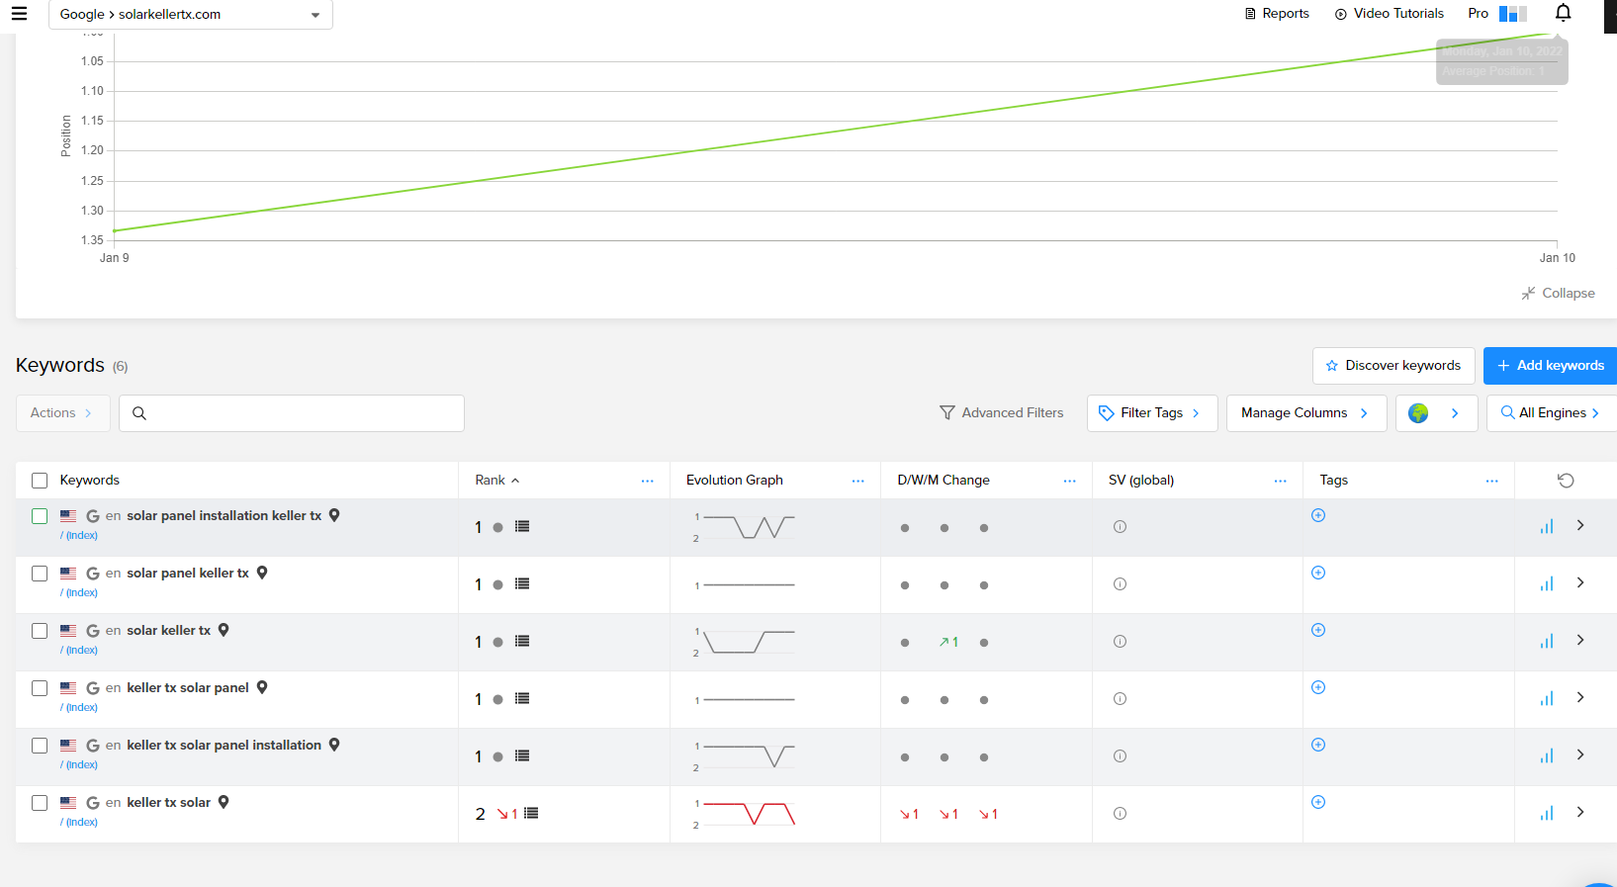Click the Pro plan usage icon

pos(1513,14)
